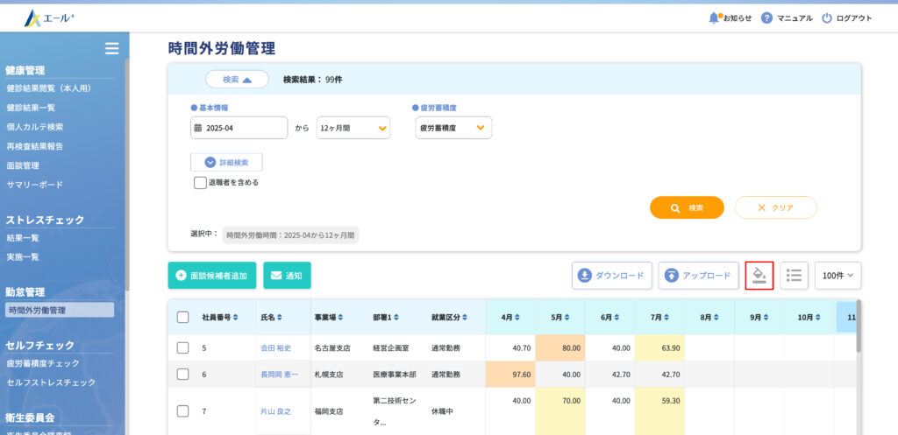
Task: Open 面談管理 in the sidebar
Action: [x=23, y=165]
